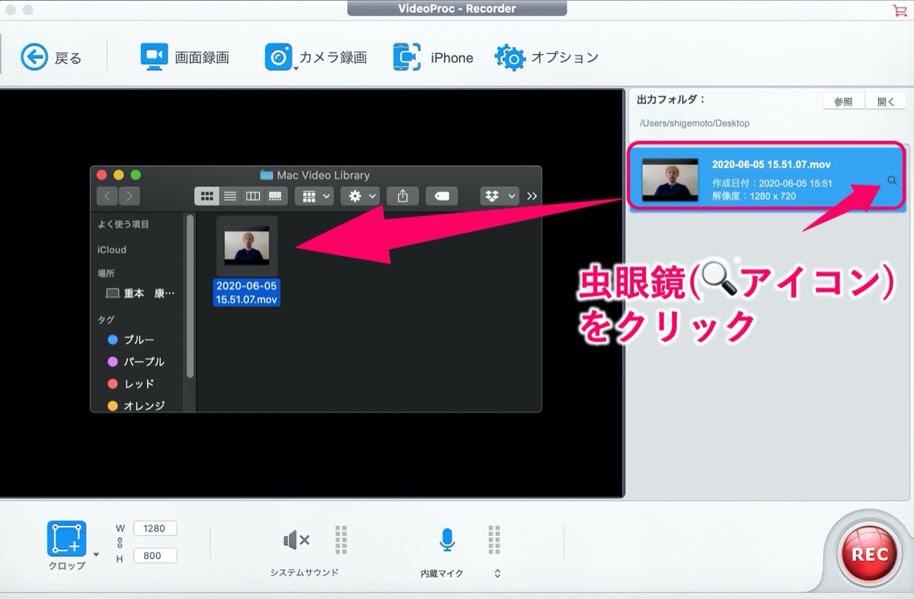Viewport: 914px width, 599px height.
Task: Click the system sound level meter
Action: [x=341, y=540]
